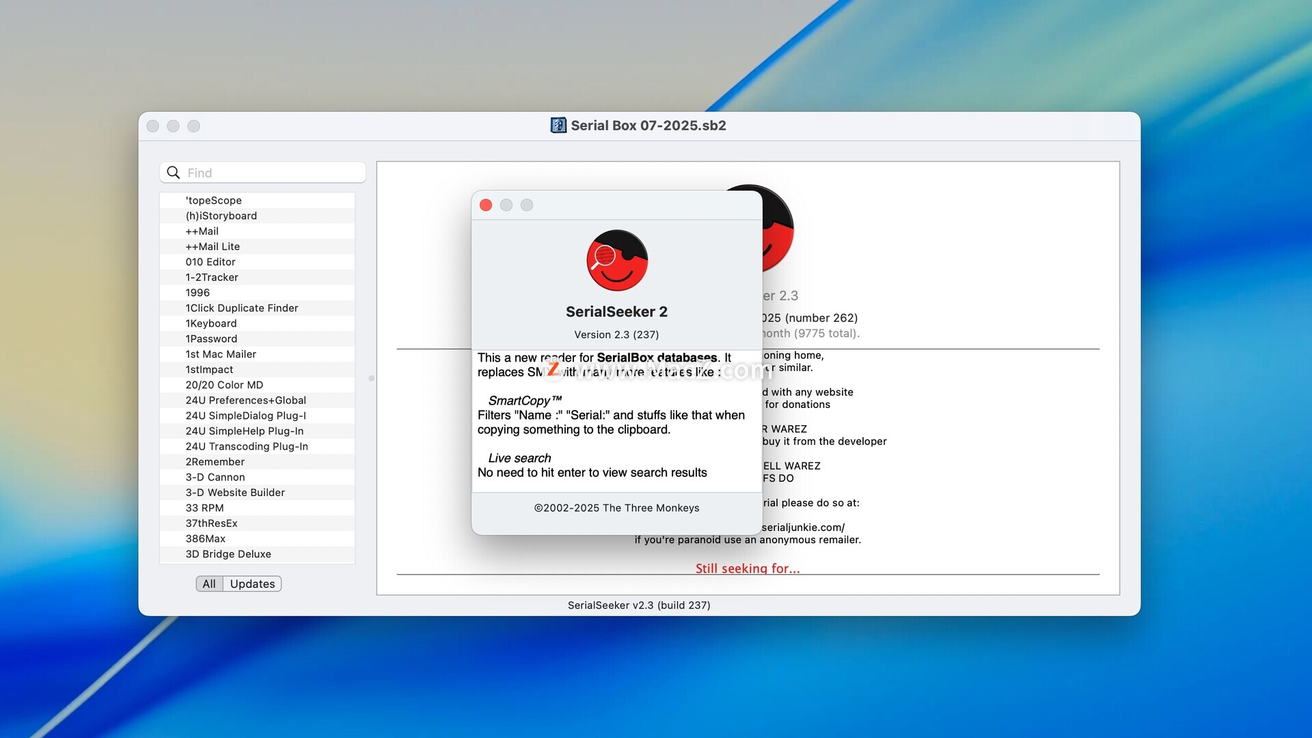
Task: Click the ©2002-2025 The Three Monkeys footer
Action: pyautogui.click(x=616, y=508)
